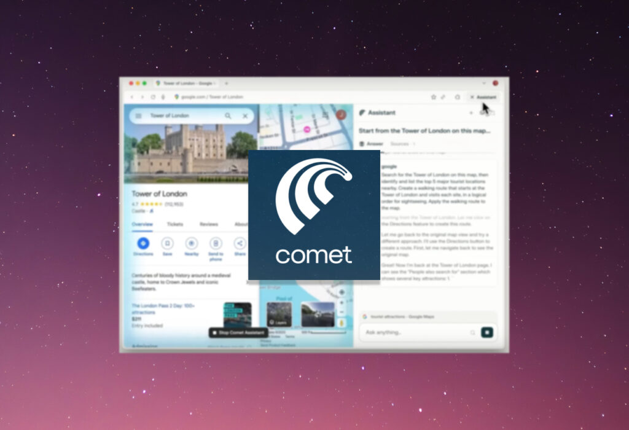The image size is (629, 430).
Task: Click the Maps search magnifier icon
Action: (x=228, y=116)
